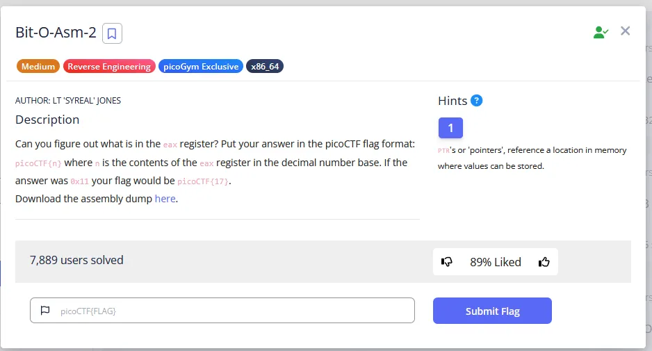Click the Hints heading label
Viewport: 652px width, 351px height.
[453, 101]
